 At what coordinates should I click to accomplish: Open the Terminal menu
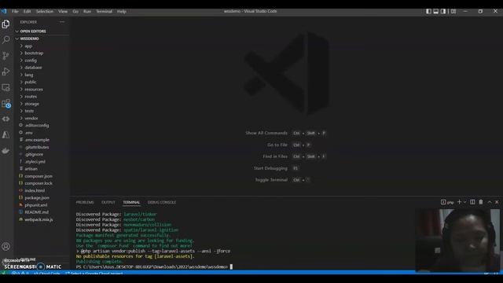(x=104, y=11)
